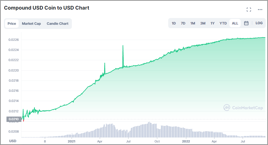Image resolution: width=268 pixels, height=145 pixels.
Task: Click the USD currency label
Action: click(x=13, y=141)
